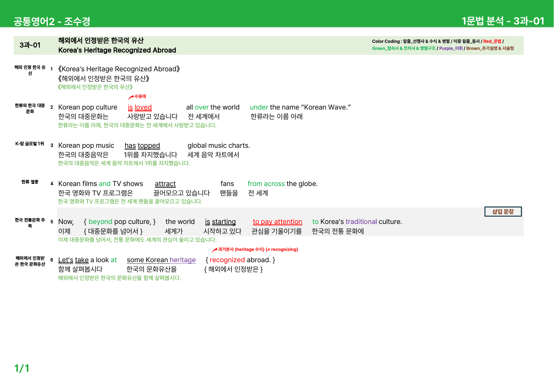
Task: Click the Korean title 해외에서 인정받은 한국의 유산
Action: 101,40
